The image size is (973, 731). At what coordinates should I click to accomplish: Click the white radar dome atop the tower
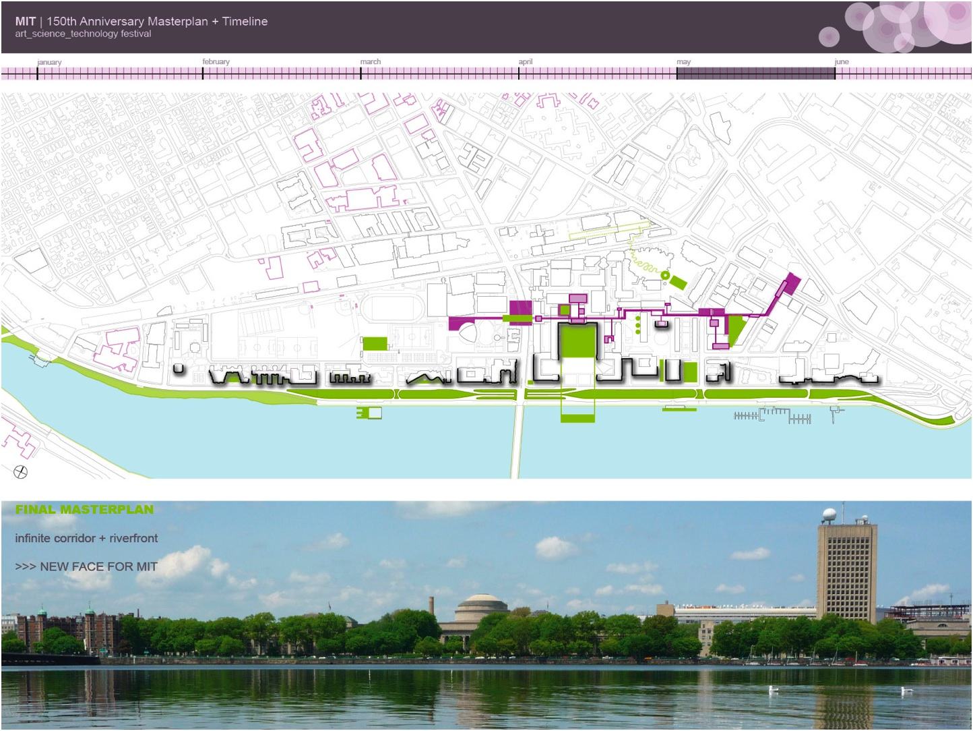click(830, 514)
